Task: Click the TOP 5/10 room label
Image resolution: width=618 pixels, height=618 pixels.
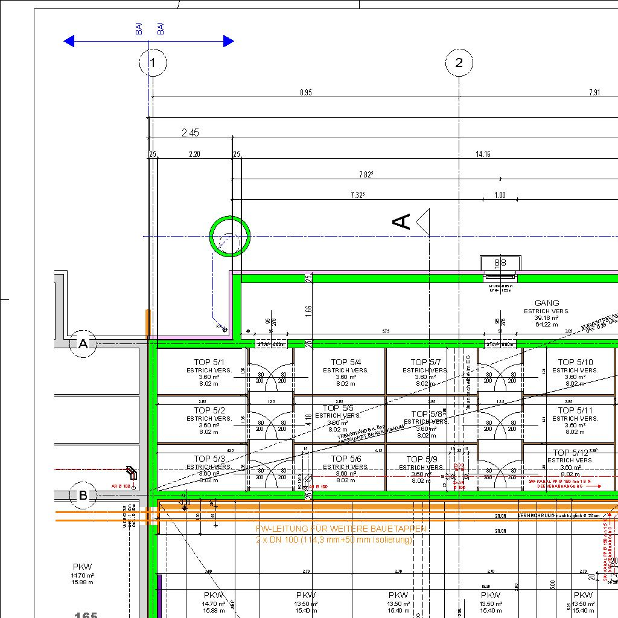Action: [x=575, y=362]
